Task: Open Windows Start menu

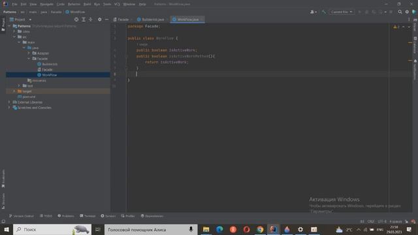Action: [7, 229]
